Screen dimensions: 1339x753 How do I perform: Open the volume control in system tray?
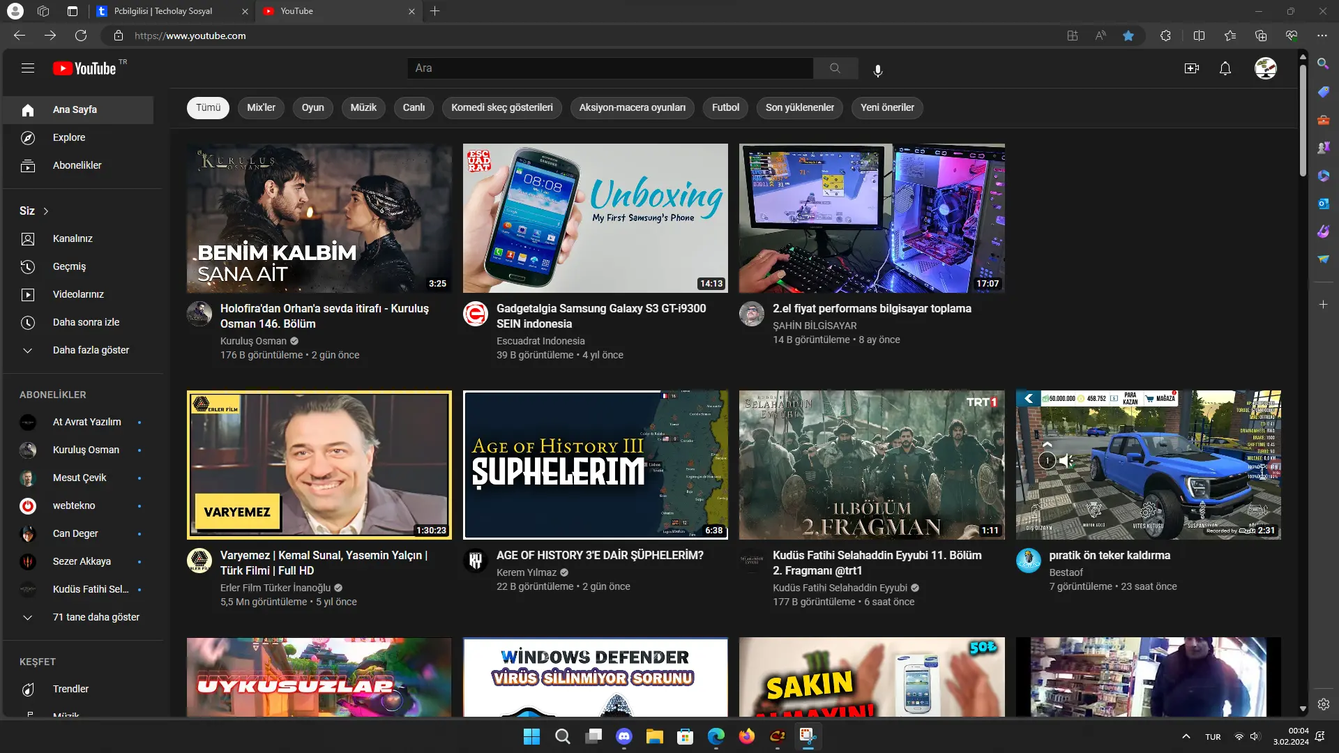click(1255, 737)
